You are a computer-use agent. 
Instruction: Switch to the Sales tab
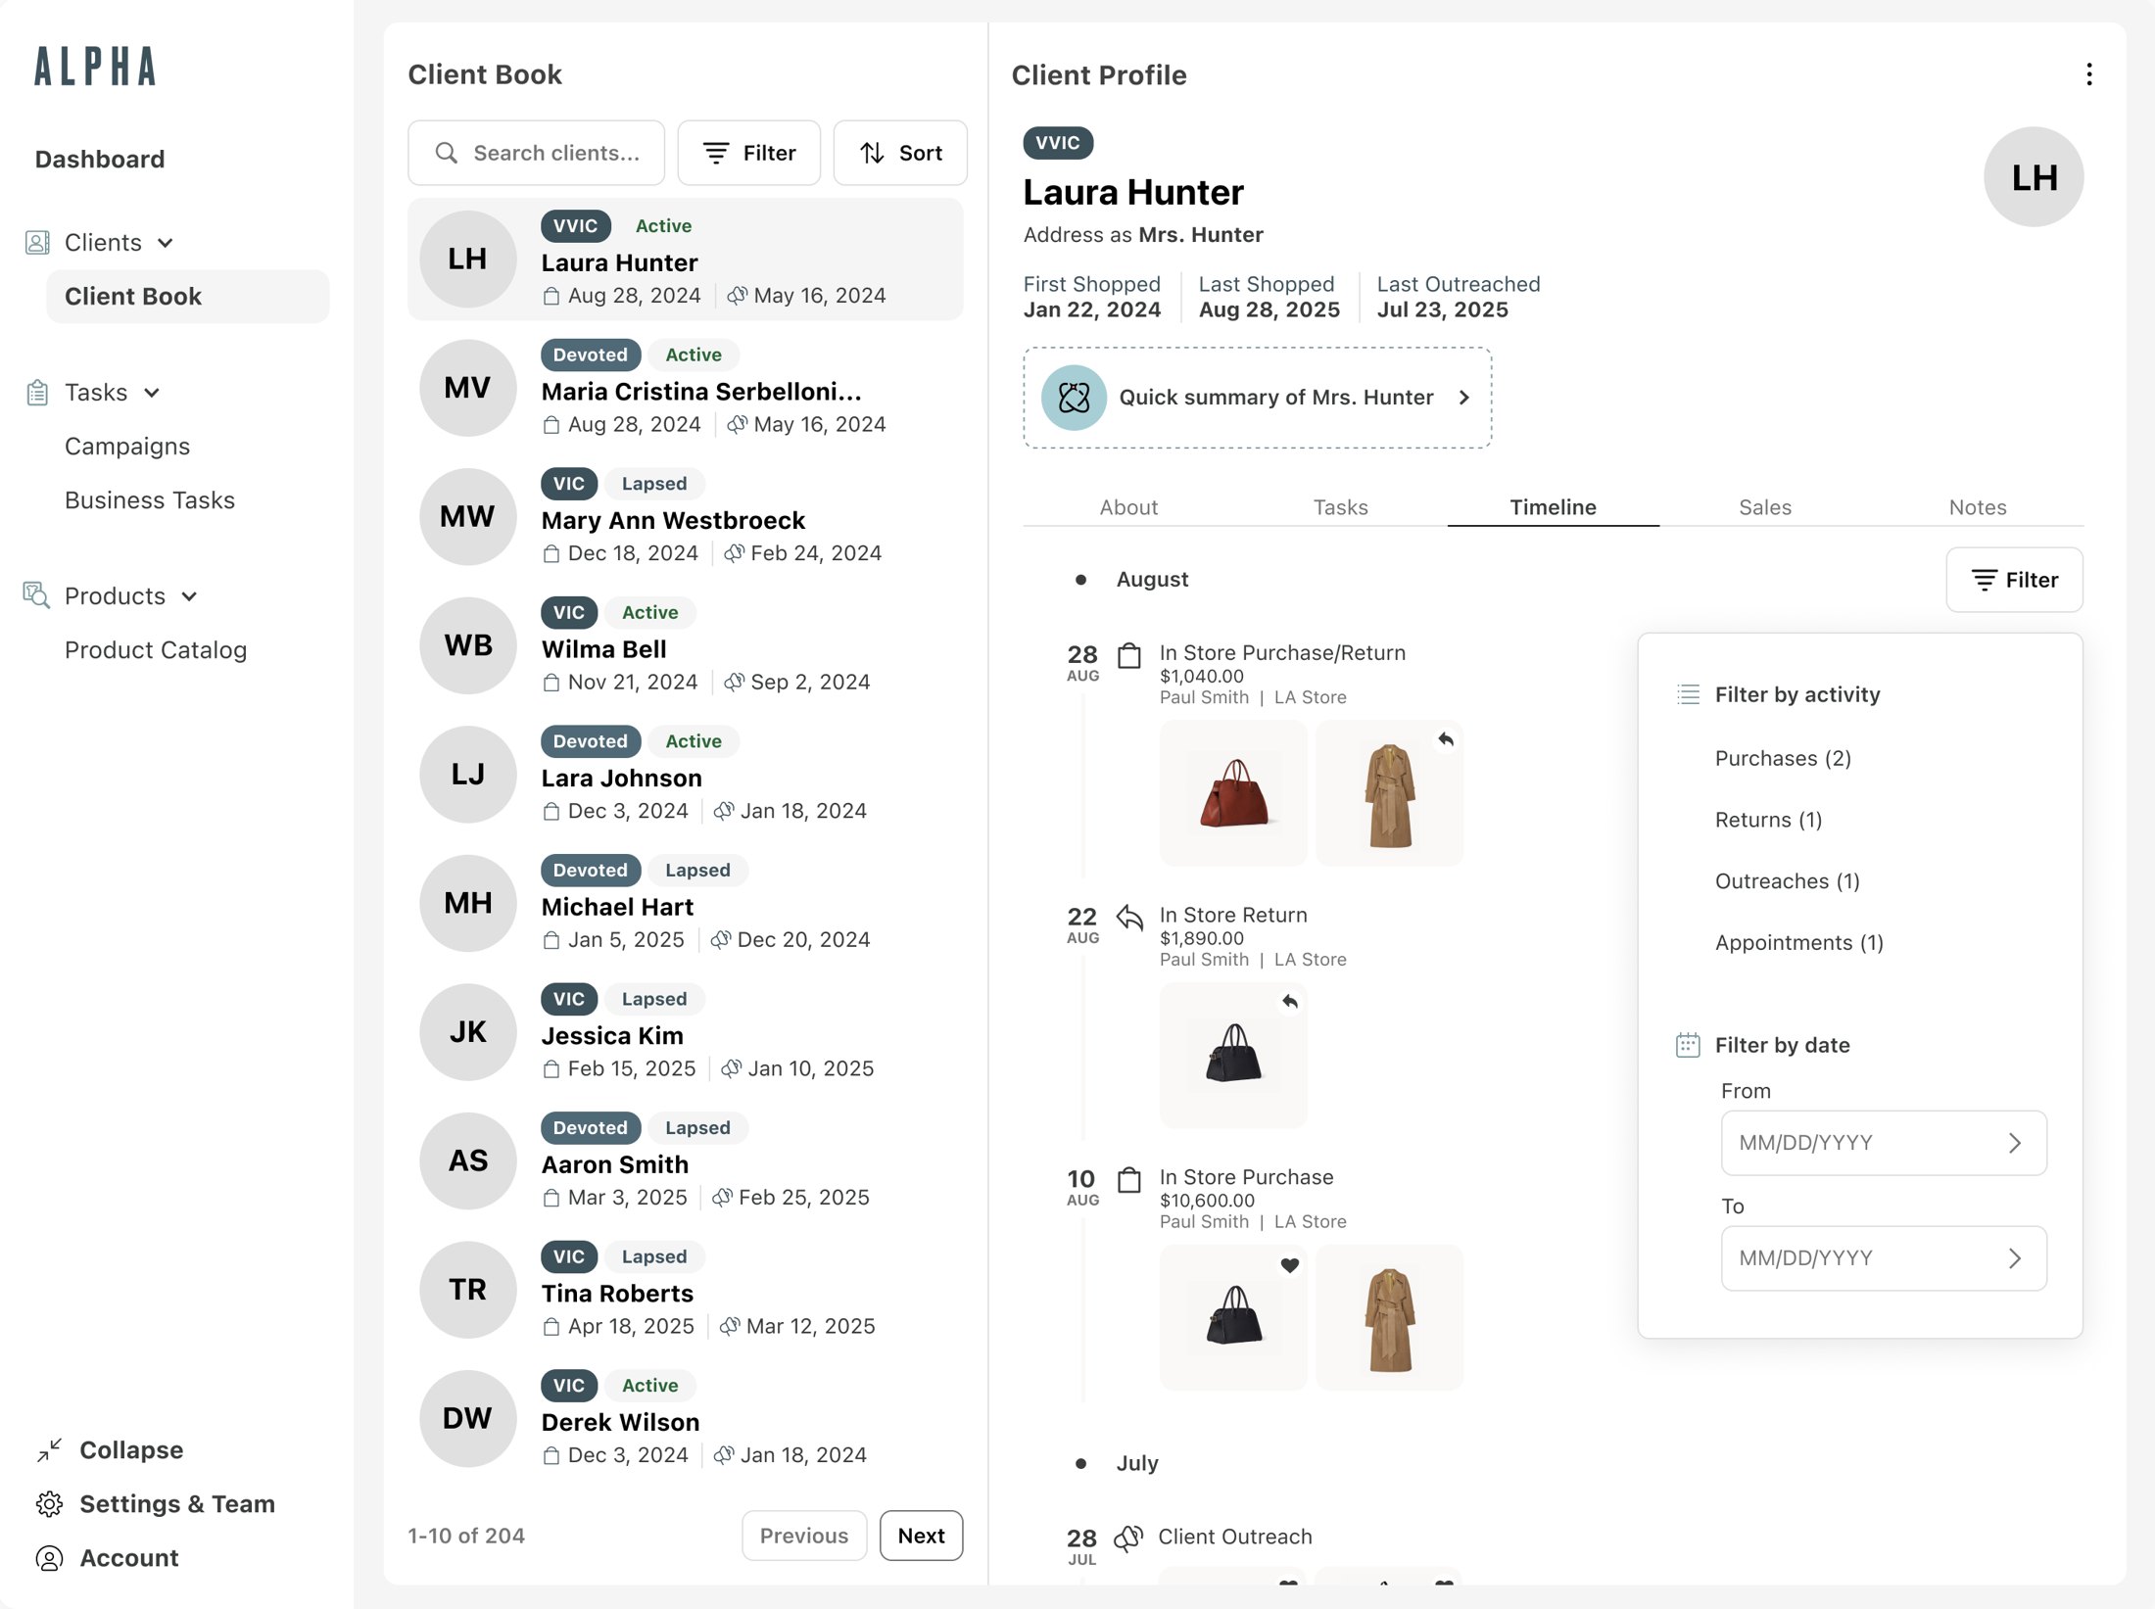pyautogui.click(x=1765, y=507)
